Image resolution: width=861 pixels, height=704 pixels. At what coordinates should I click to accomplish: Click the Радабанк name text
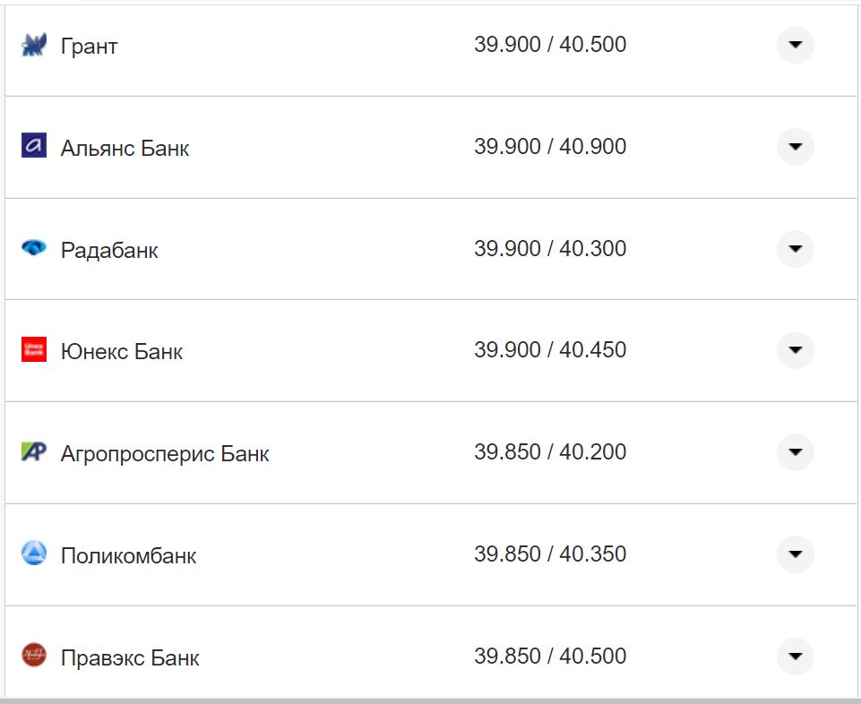109,250
